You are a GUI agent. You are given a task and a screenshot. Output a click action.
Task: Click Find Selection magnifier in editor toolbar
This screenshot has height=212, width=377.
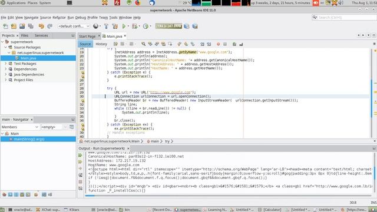click(x=144, y=44)
